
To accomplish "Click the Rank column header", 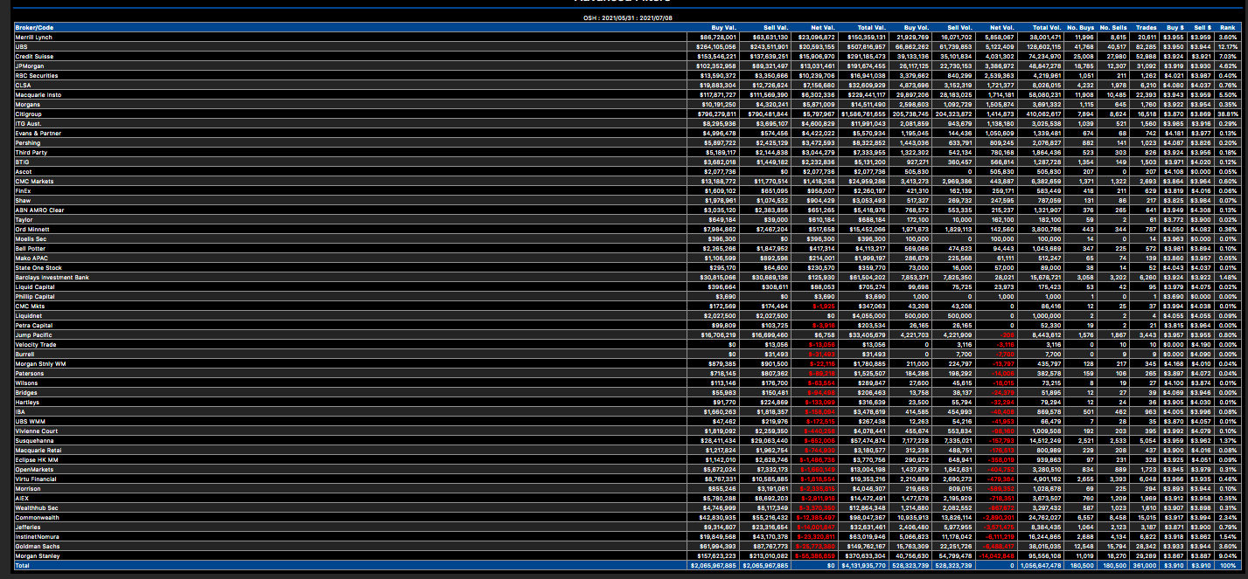I will pyautogui.click(x=1228, y=28).
